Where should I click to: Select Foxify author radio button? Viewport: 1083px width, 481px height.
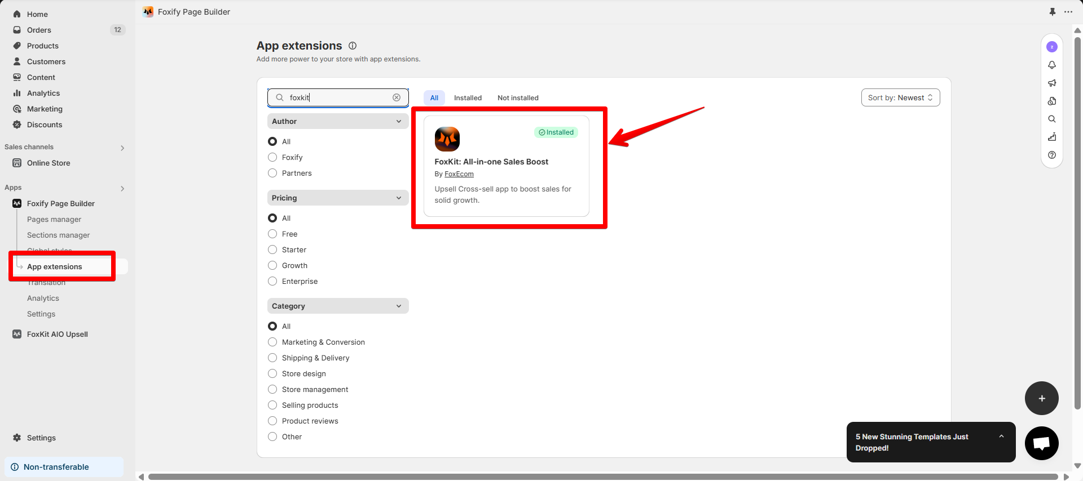(272, 157)
